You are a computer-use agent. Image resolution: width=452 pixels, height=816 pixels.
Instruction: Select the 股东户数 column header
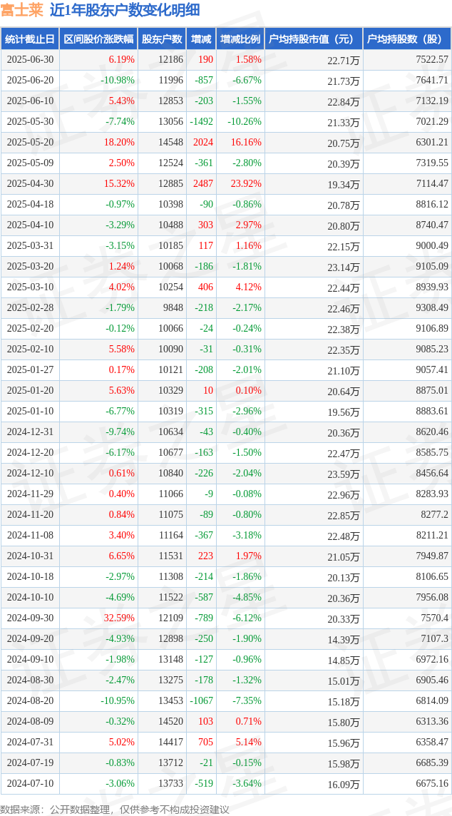pos(162,39)
